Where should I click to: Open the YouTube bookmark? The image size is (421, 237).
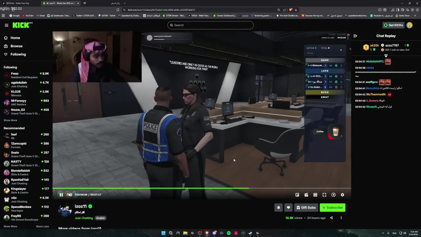coord(28,15)
